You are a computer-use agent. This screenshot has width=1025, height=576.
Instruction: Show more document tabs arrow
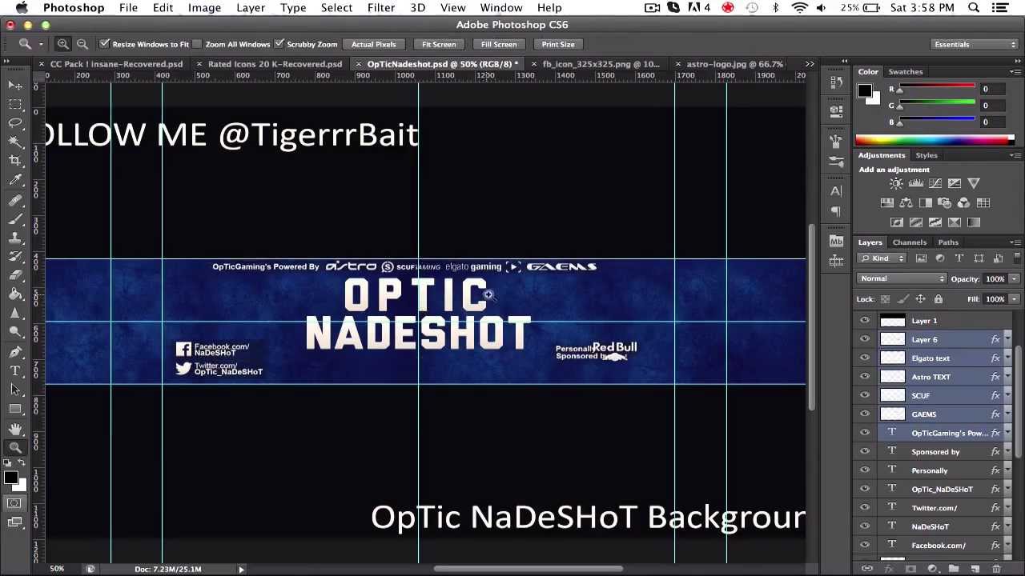click(x=810, y=64)
